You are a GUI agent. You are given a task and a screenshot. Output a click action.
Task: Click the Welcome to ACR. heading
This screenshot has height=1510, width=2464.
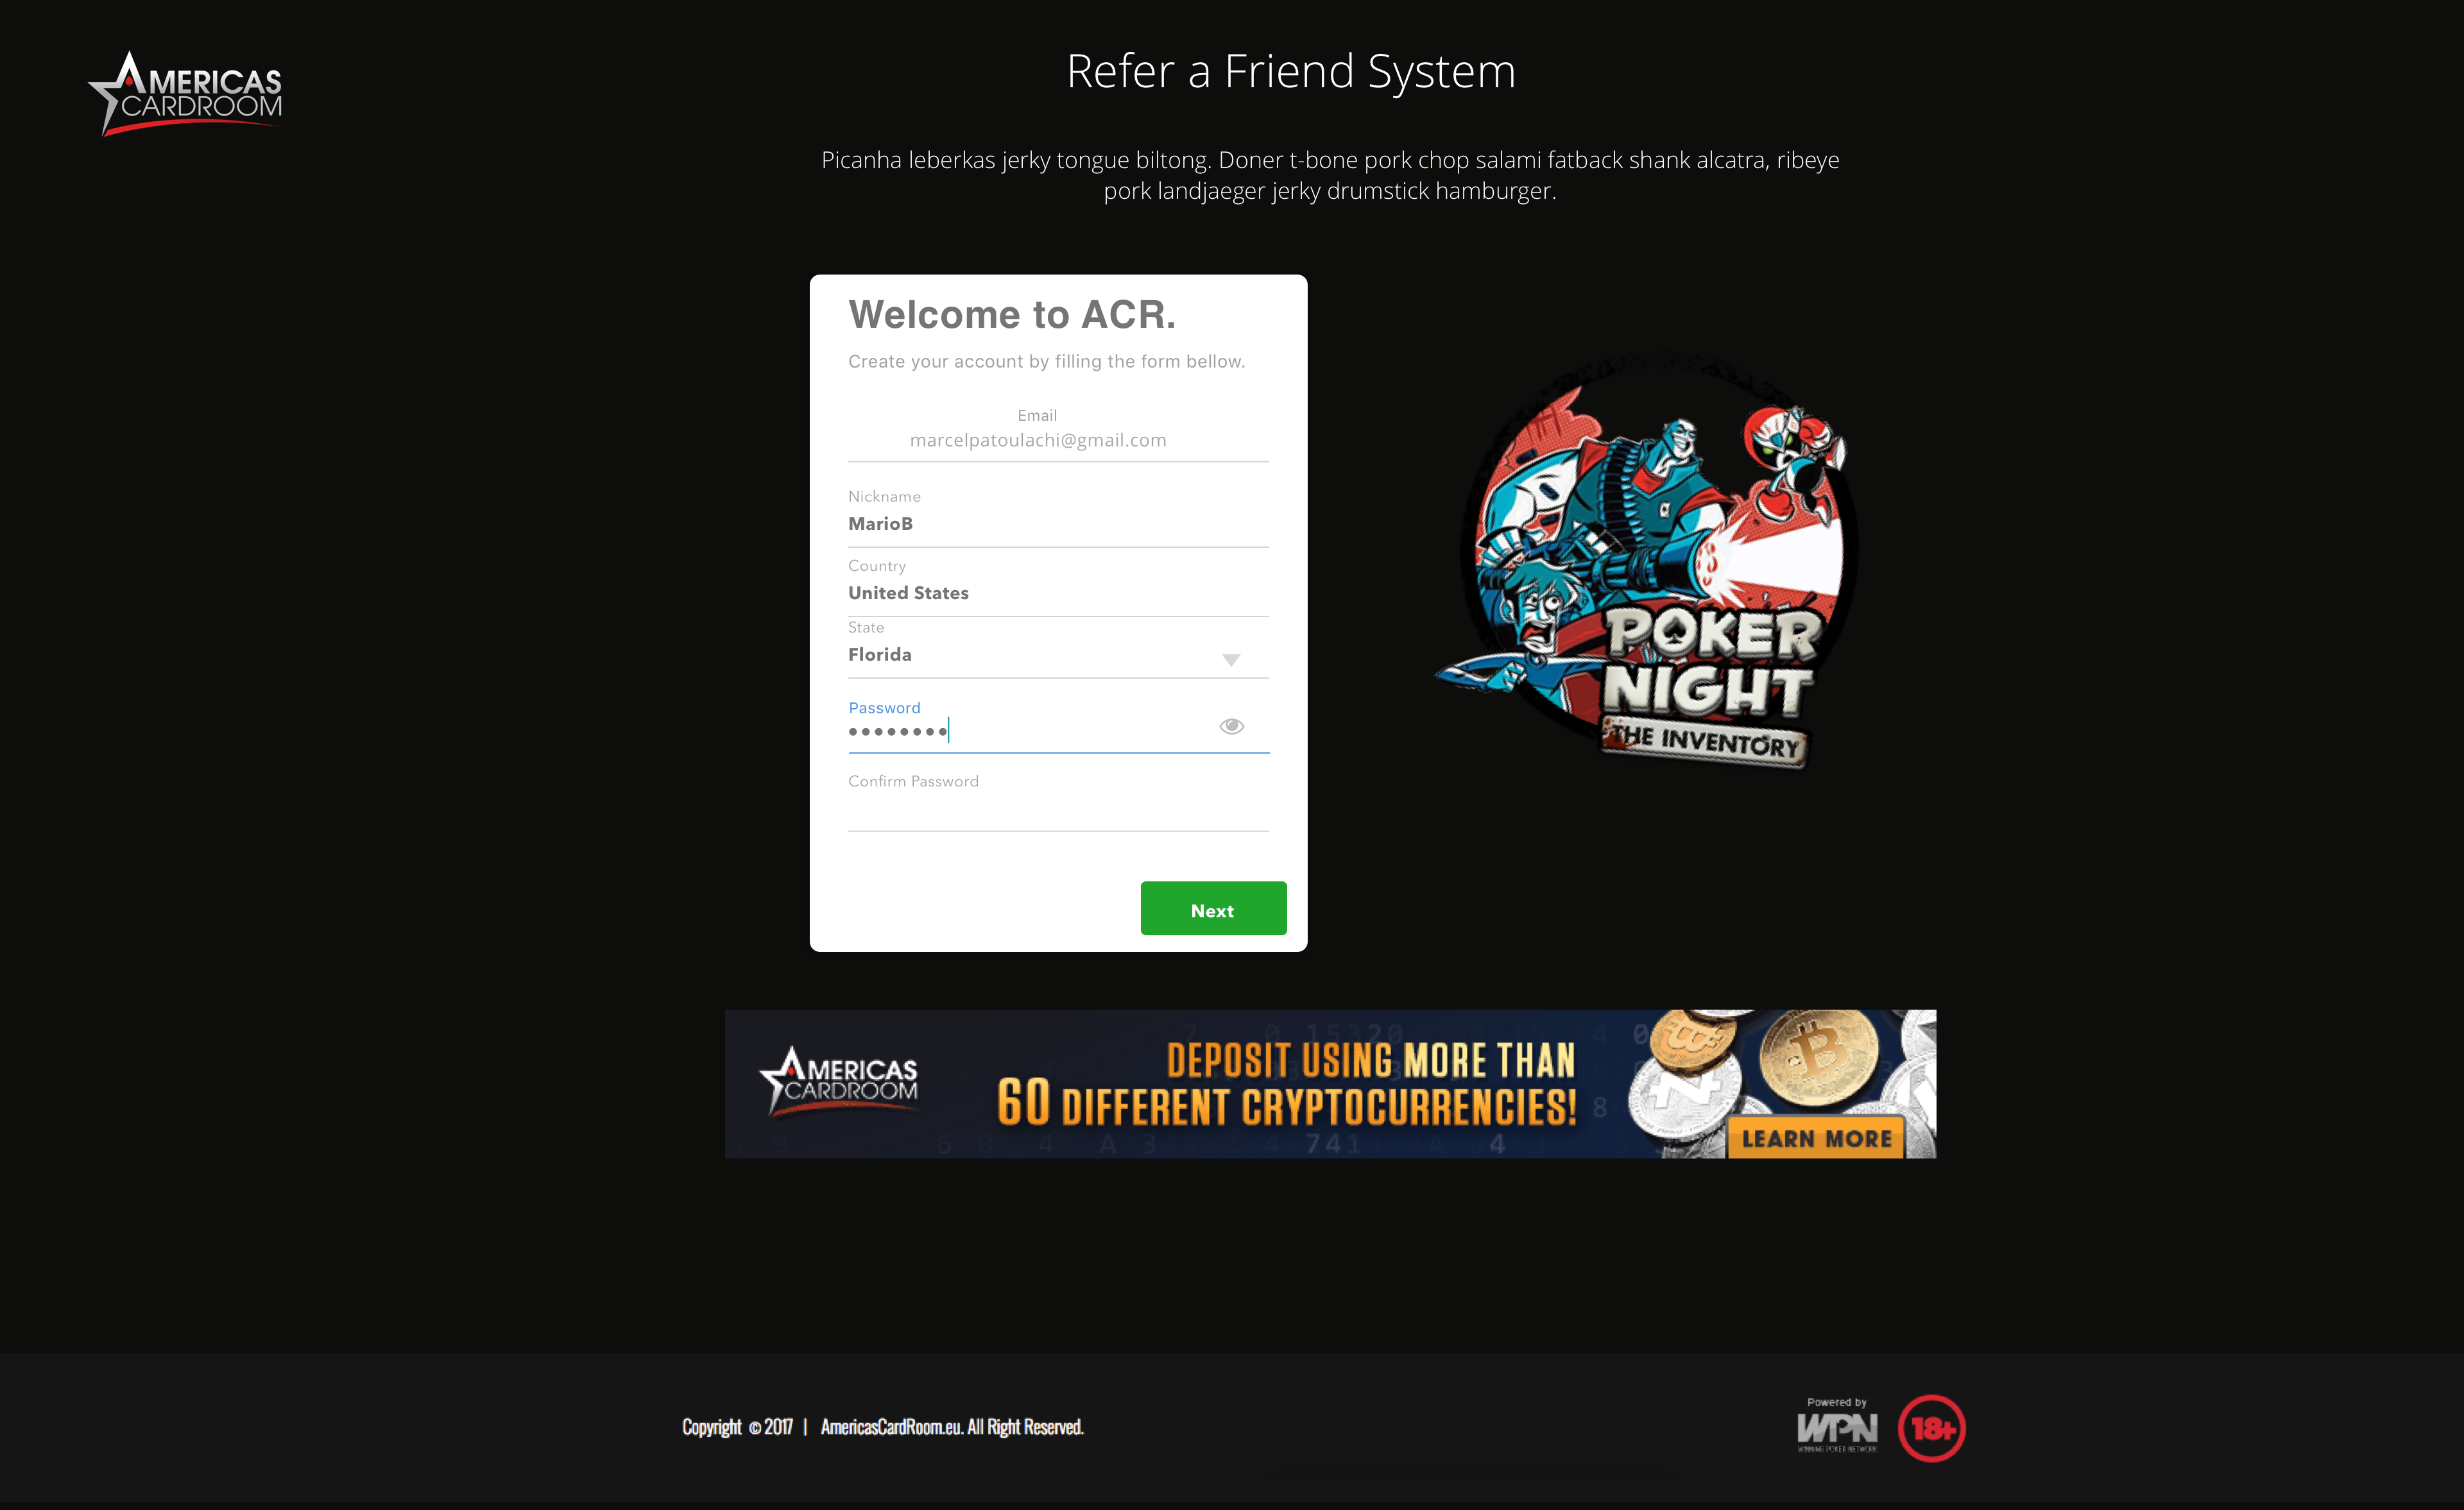(1012, 314)
